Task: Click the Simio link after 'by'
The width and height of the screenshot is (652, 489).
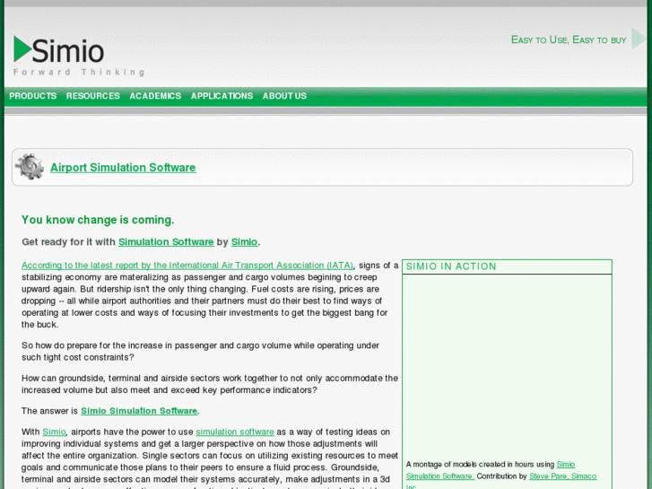Action: coord(245,241)
